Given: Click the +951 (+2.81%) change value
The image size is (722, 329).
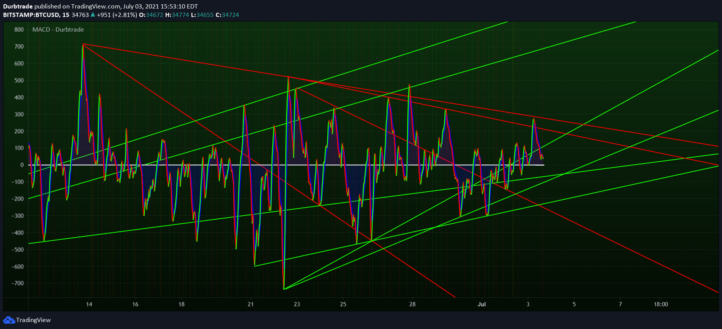Looking at the screenshot, I should [117, 15].
